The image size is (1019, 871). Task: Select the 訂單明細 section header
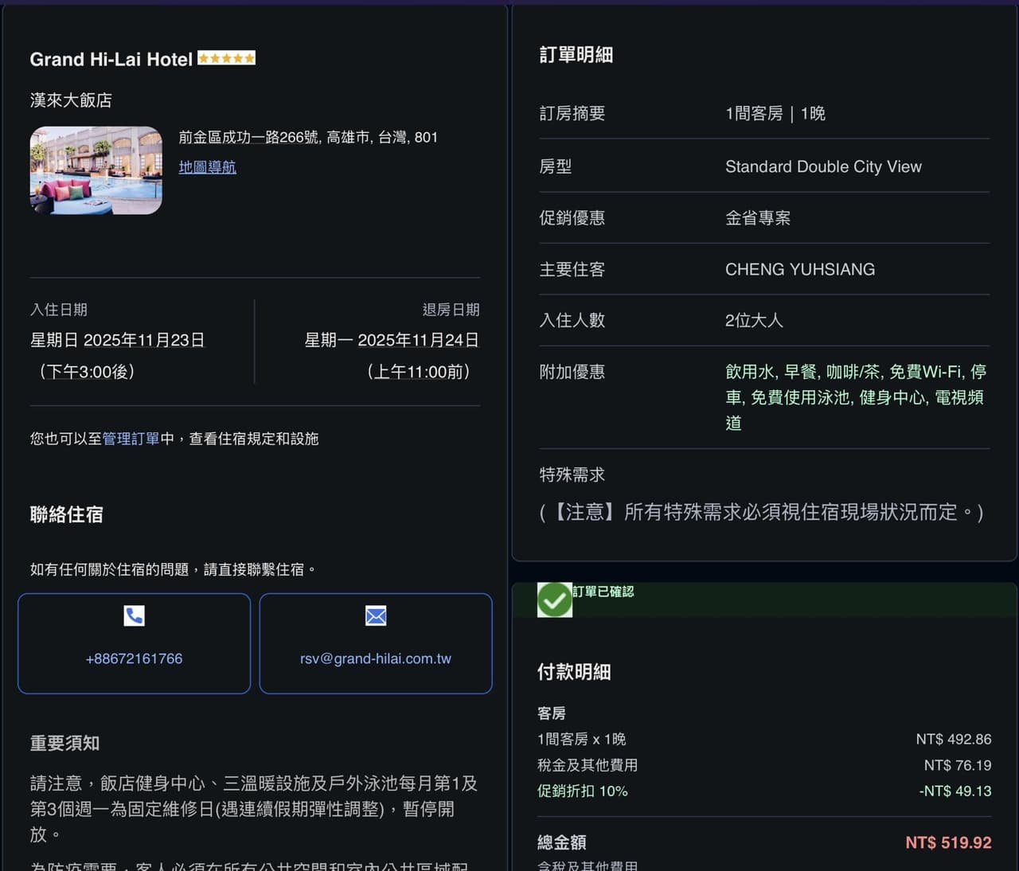576,55
